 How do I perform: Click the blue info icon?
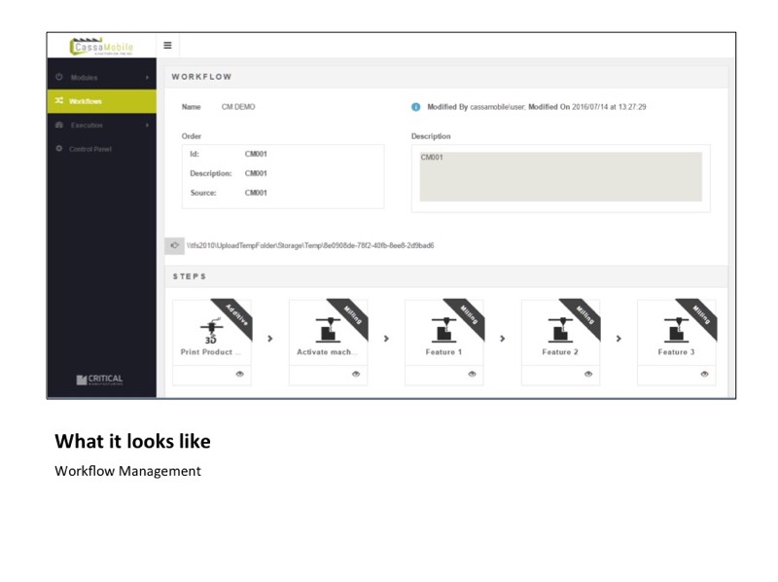click(x=416, y=107)
